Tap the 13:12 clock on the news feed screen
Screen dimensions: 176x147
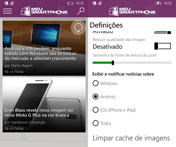tap(80, 3)
